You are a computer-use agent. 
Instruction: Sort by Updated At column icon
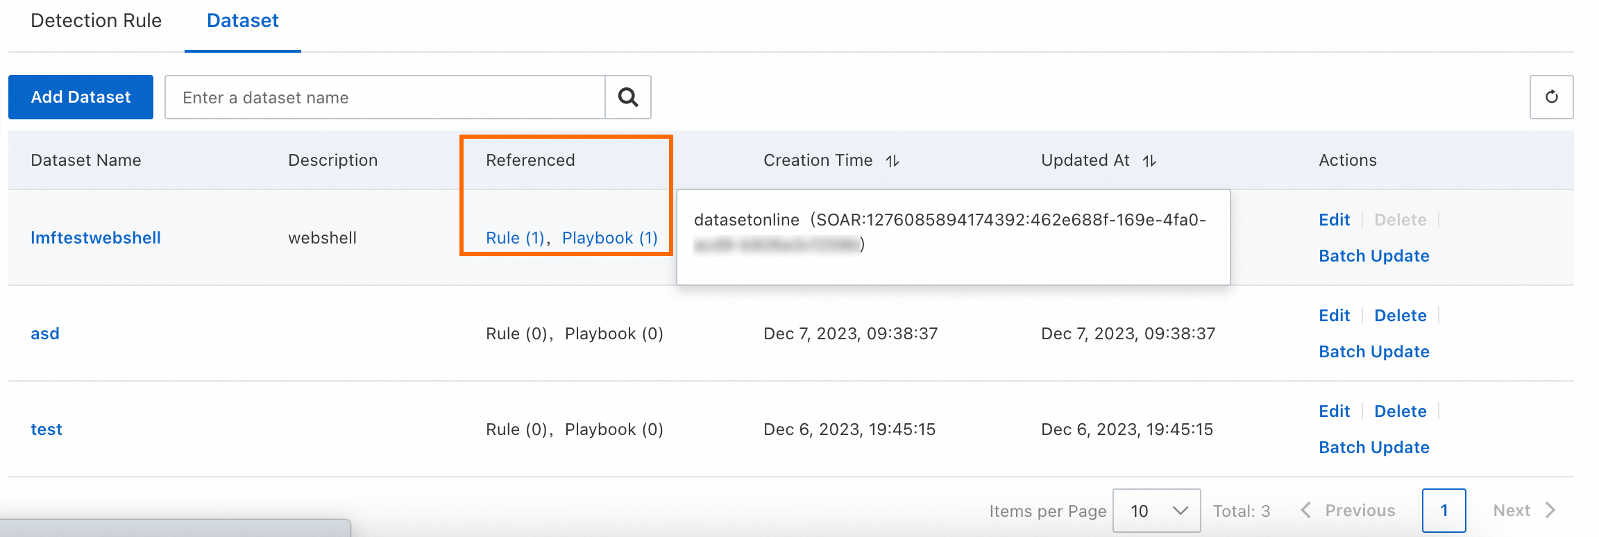pyautogui.click(x=1150, y=161)
